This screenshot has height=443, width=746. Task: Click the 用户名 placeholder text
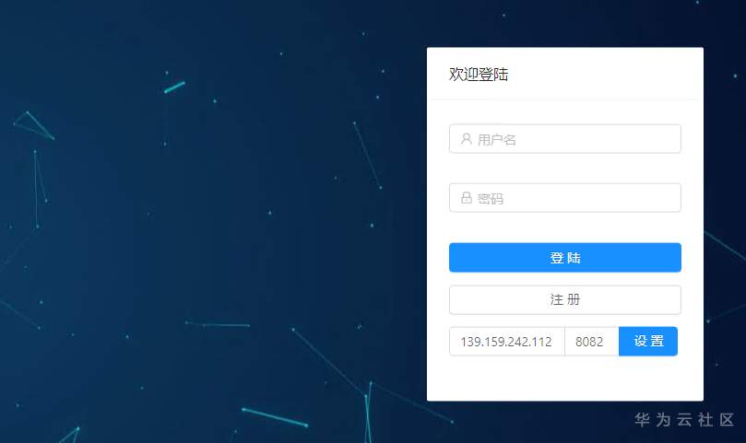coord(497,139)
